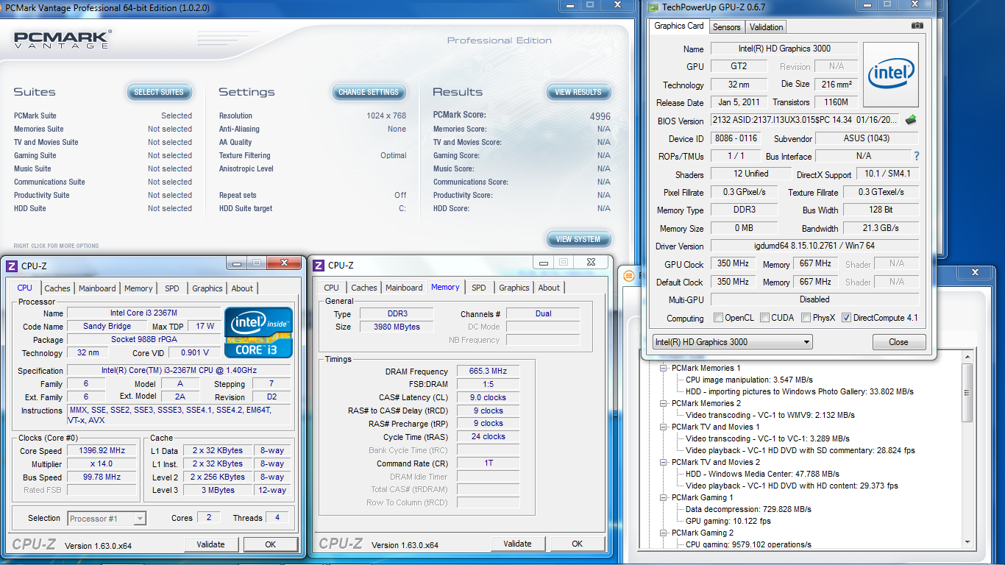Enable the CUDA checkbox in GPU-Z
This screenshot has height=565, width=1005.
[765, 318]
